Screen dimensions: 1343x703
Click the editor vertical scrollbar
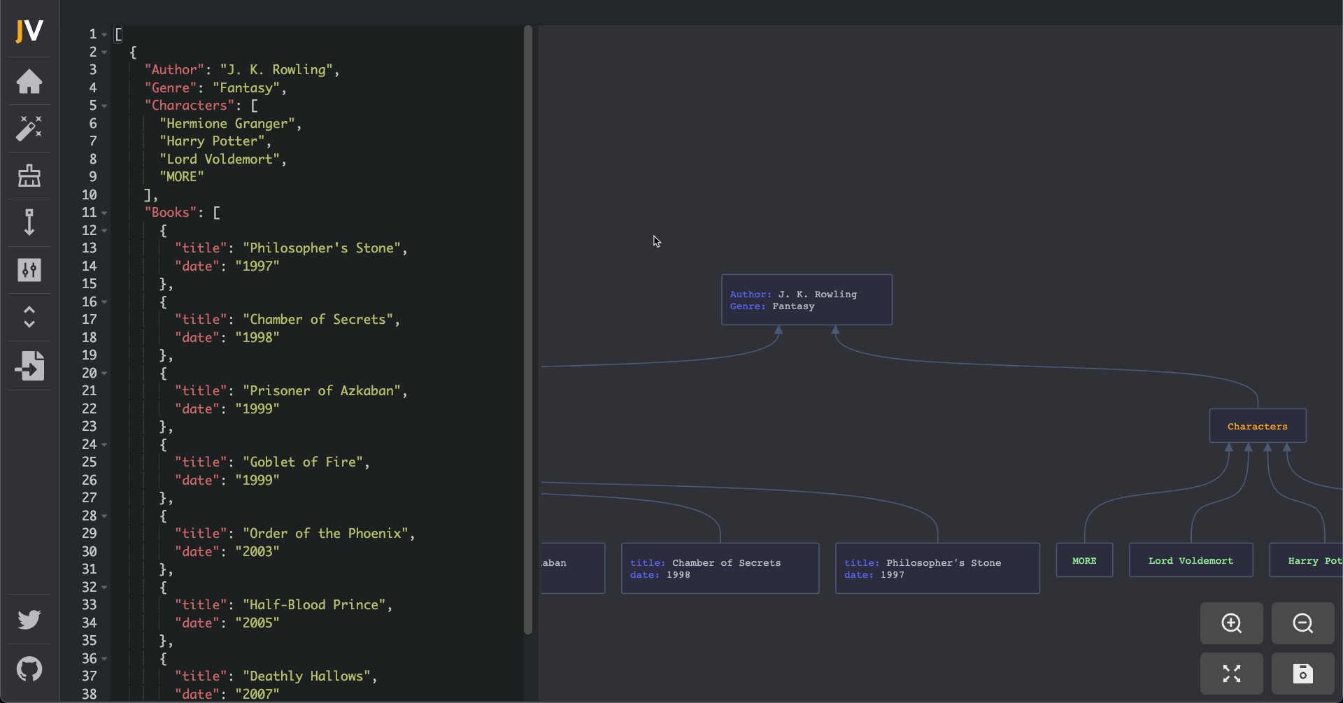pos(528,330)
